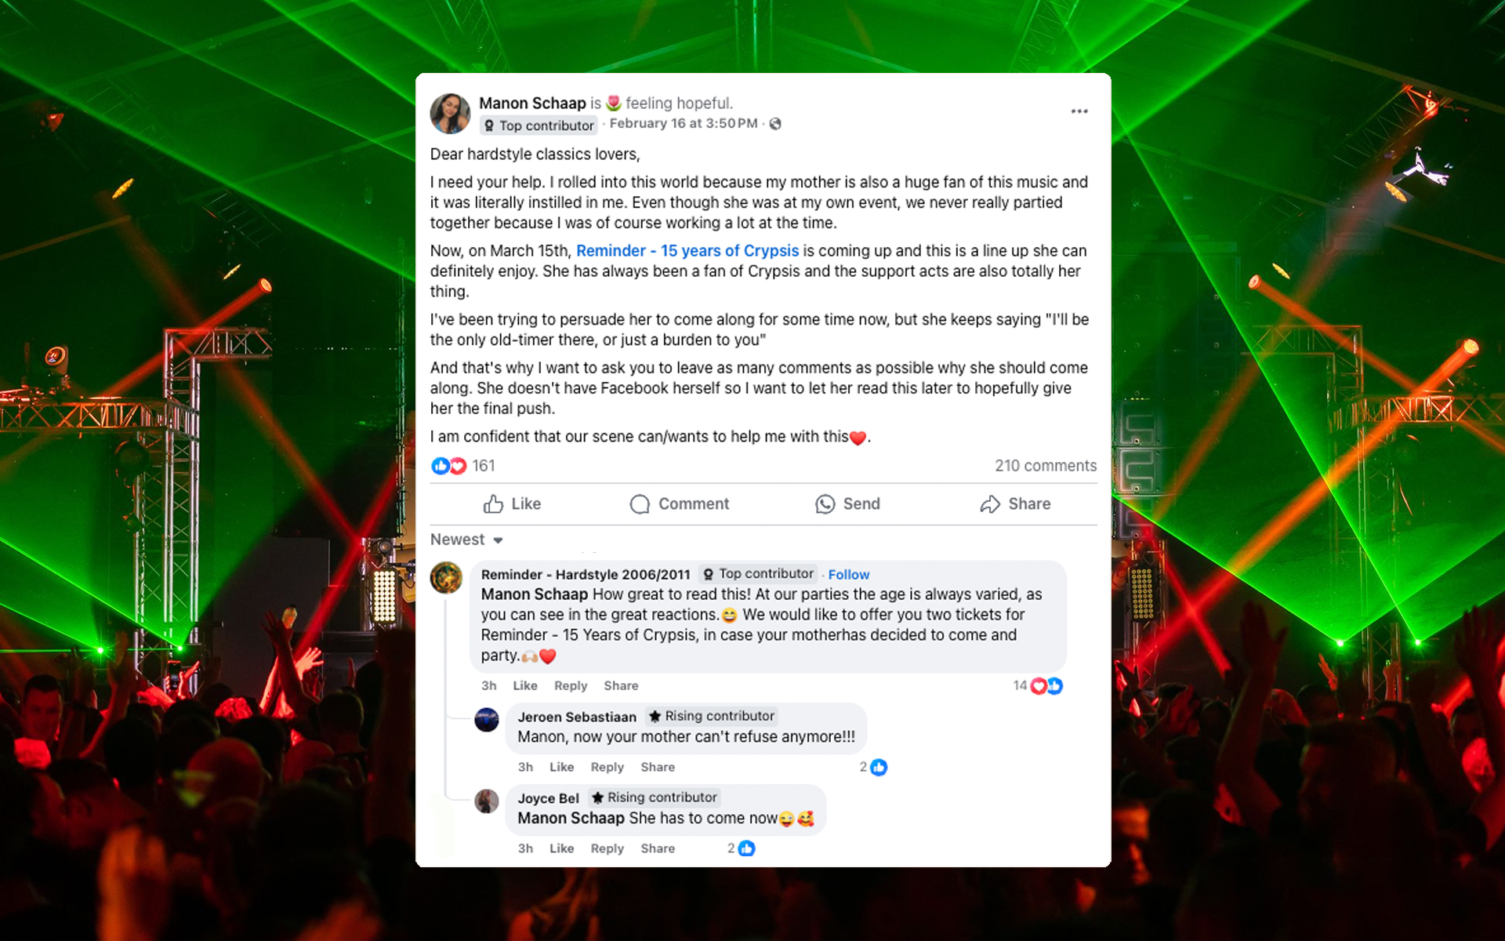Image resolution: width=1505 pixels, height=941 pixels.
Task: Click the Share arrow icon
Action: [990, 503]
